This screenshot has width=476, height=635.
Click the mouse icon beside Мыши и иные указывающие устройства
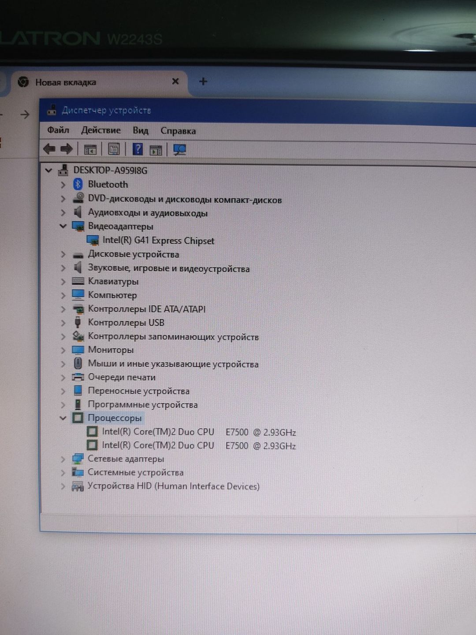(78, 363)
